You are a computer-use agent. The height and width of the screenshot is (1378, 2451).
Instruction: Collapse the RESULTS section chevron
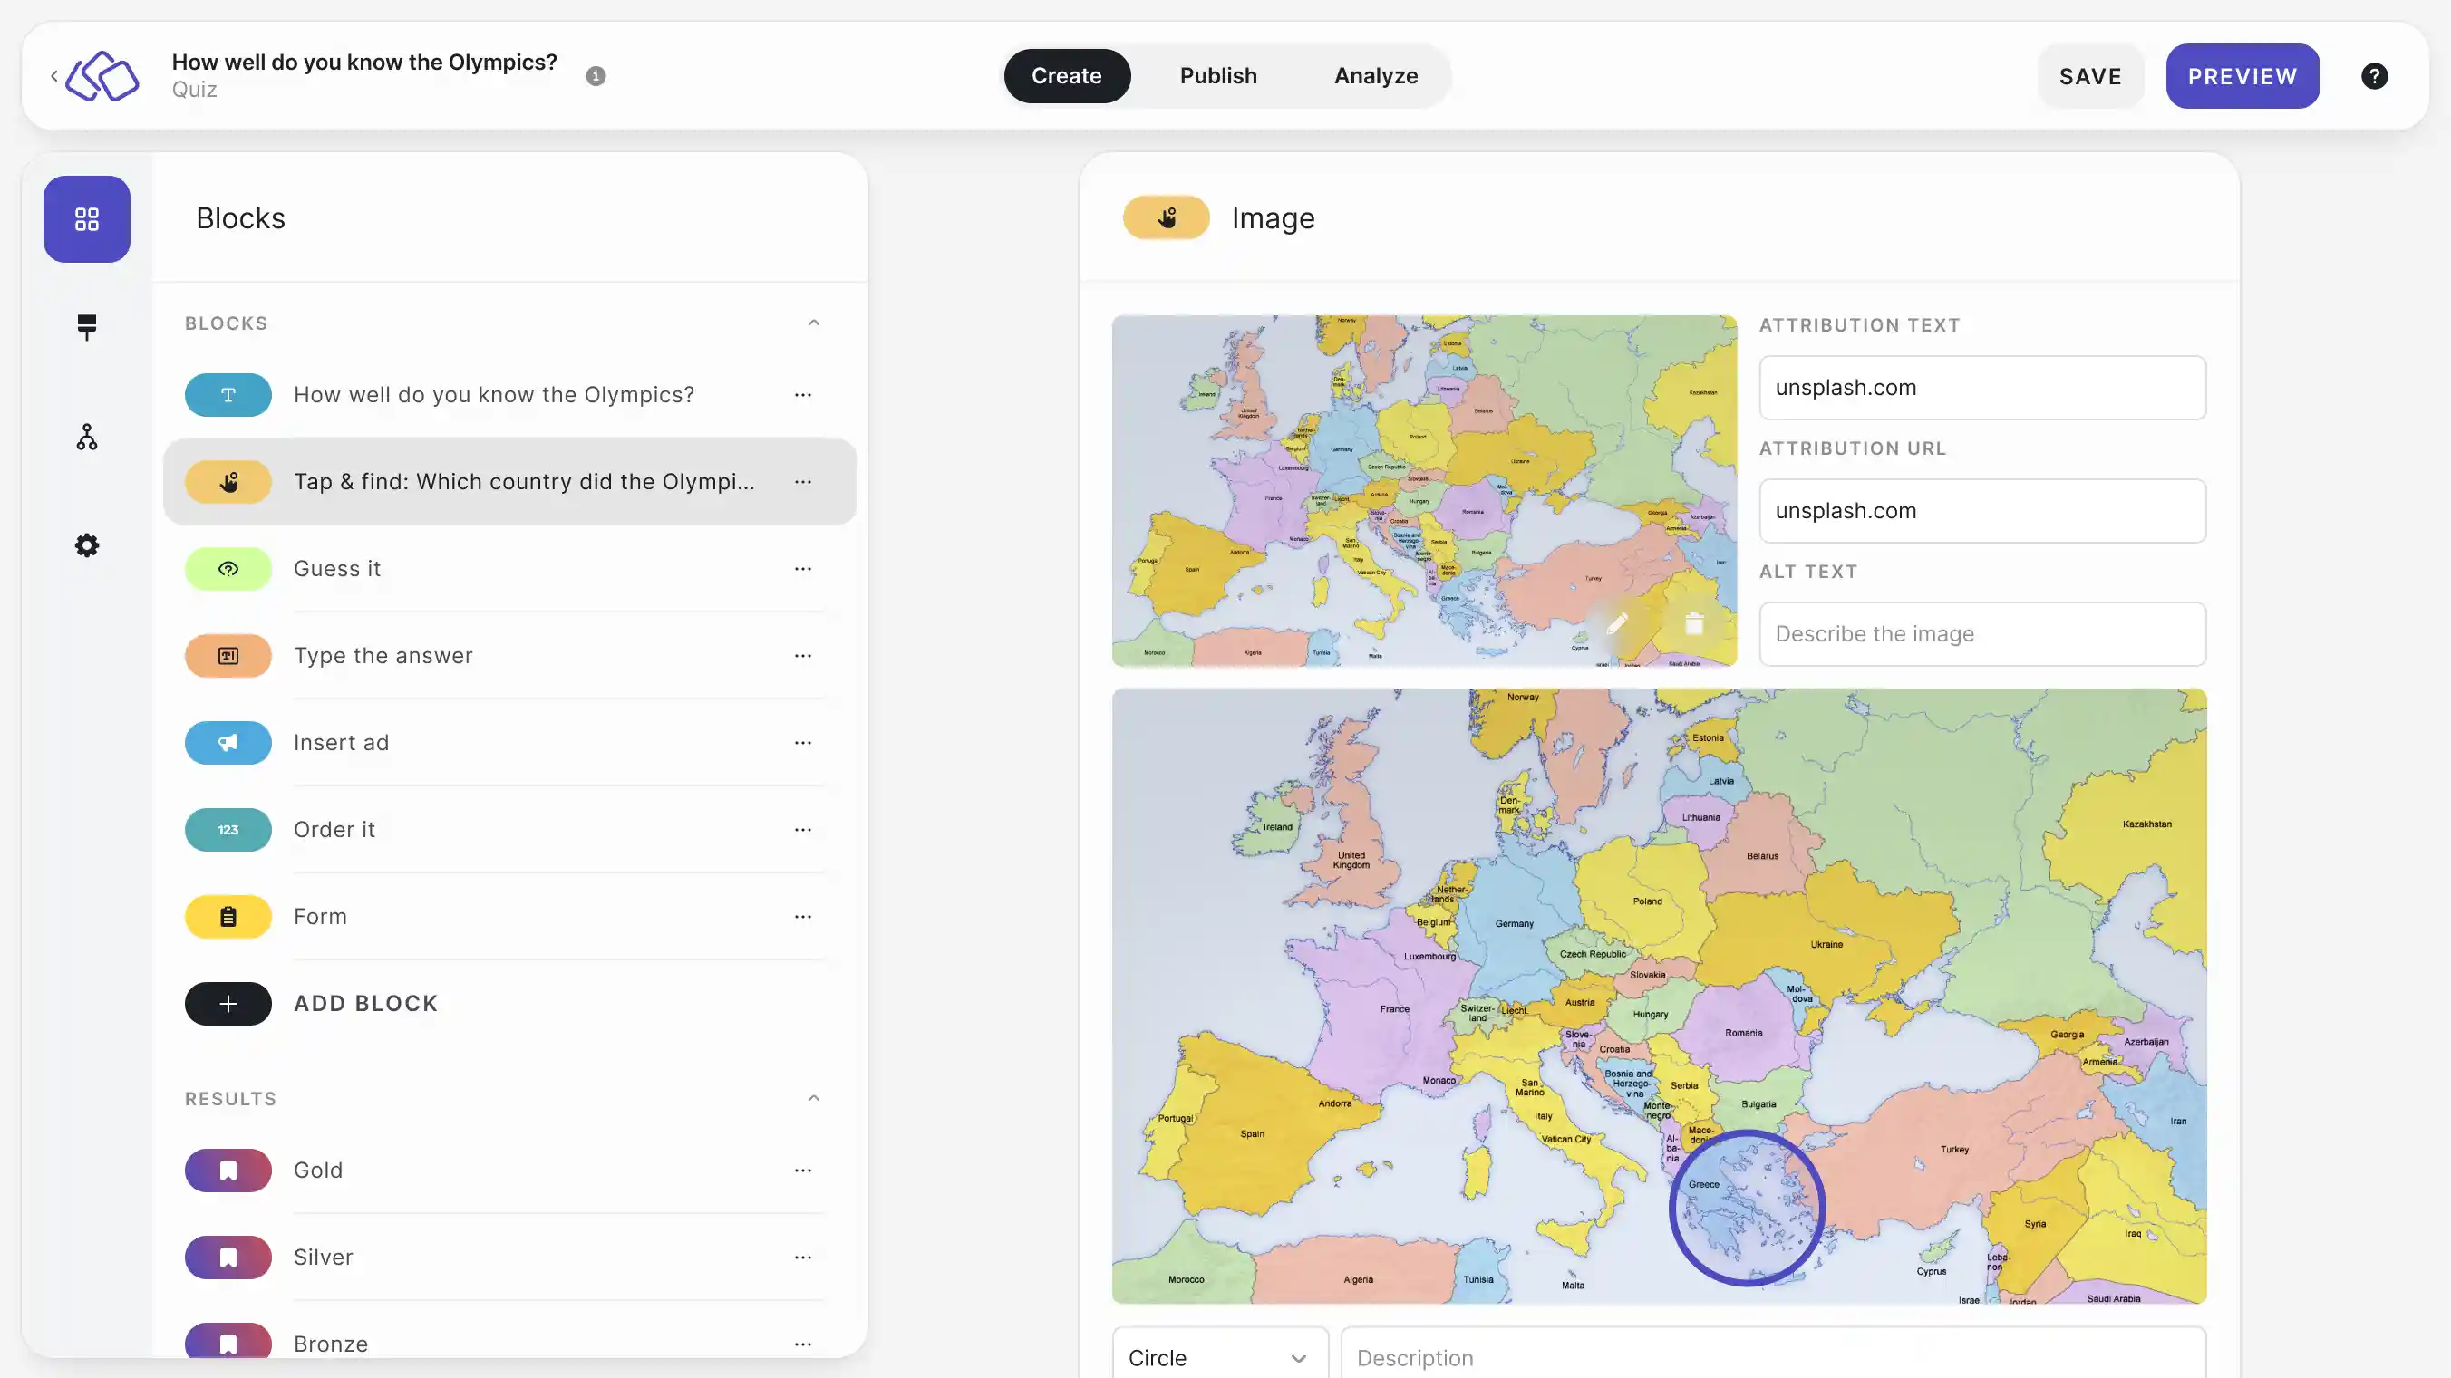813,1097
